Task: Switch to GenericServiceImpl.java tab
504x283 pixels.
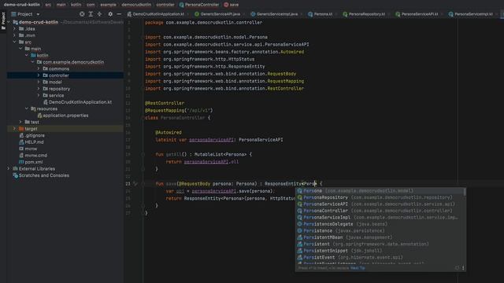Action: 274,14
